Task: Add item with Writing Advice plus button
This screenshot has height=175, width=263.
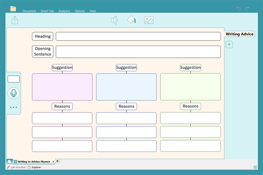Action: pyautogui.click(x=229, y=44)
